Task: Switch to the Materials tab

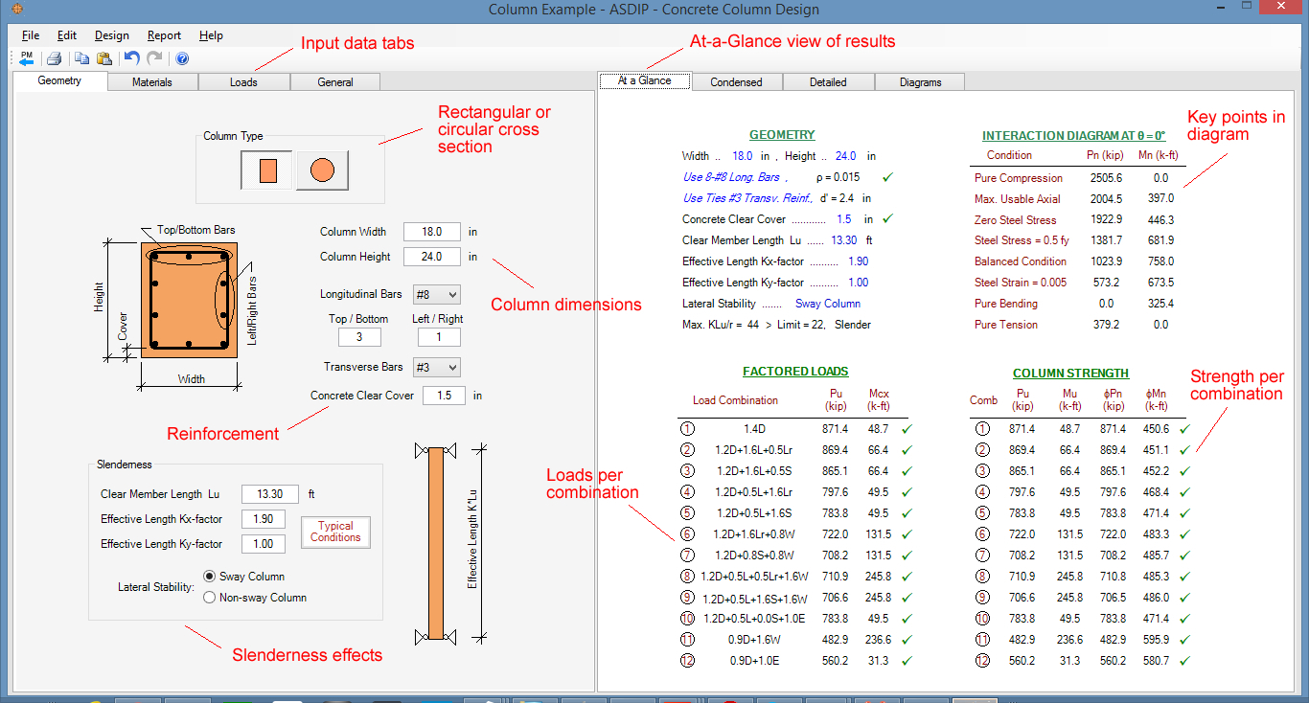Action: click(151, 81)
